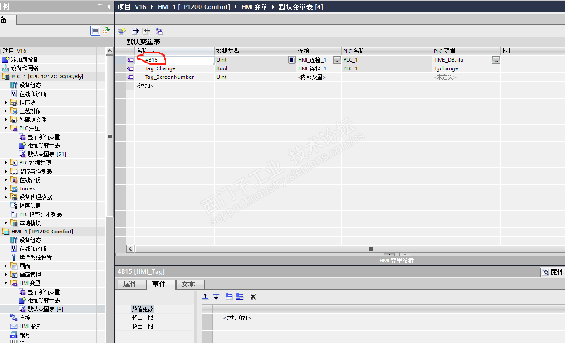Click the 数据类型 column header

tap(255, 51)
